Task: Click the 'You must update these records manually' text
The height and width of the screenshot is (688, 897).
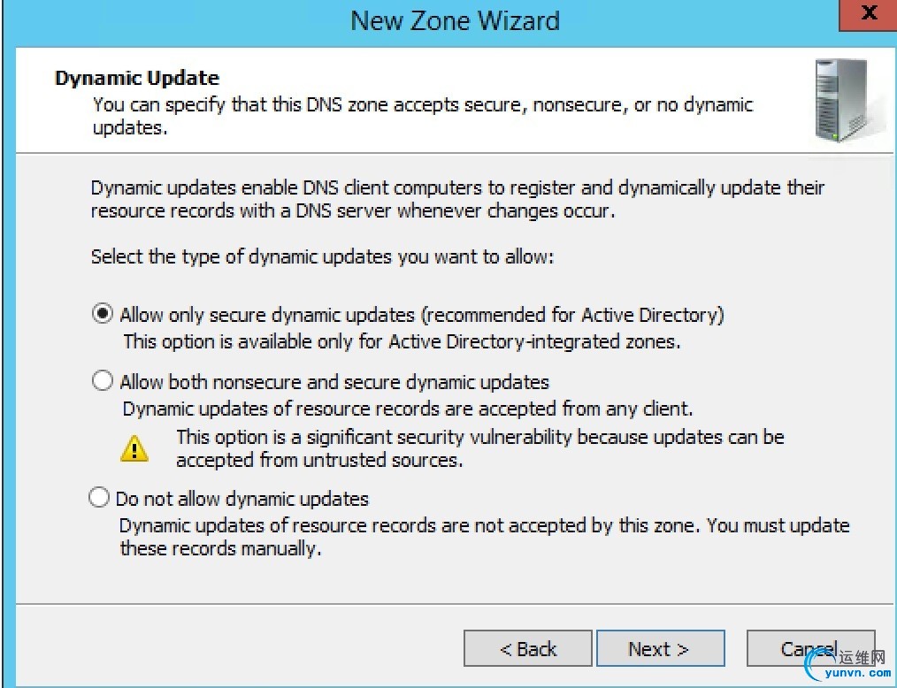Action: pyautogui.click(x=484, y=537)
